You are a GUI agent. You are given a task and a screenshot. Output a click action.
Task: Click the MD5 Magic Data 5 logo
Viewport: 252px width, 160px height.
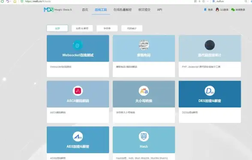click(58, 9)
